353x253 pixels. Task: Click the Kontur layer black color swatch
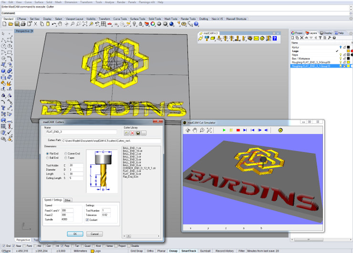(x=348, y=47)
